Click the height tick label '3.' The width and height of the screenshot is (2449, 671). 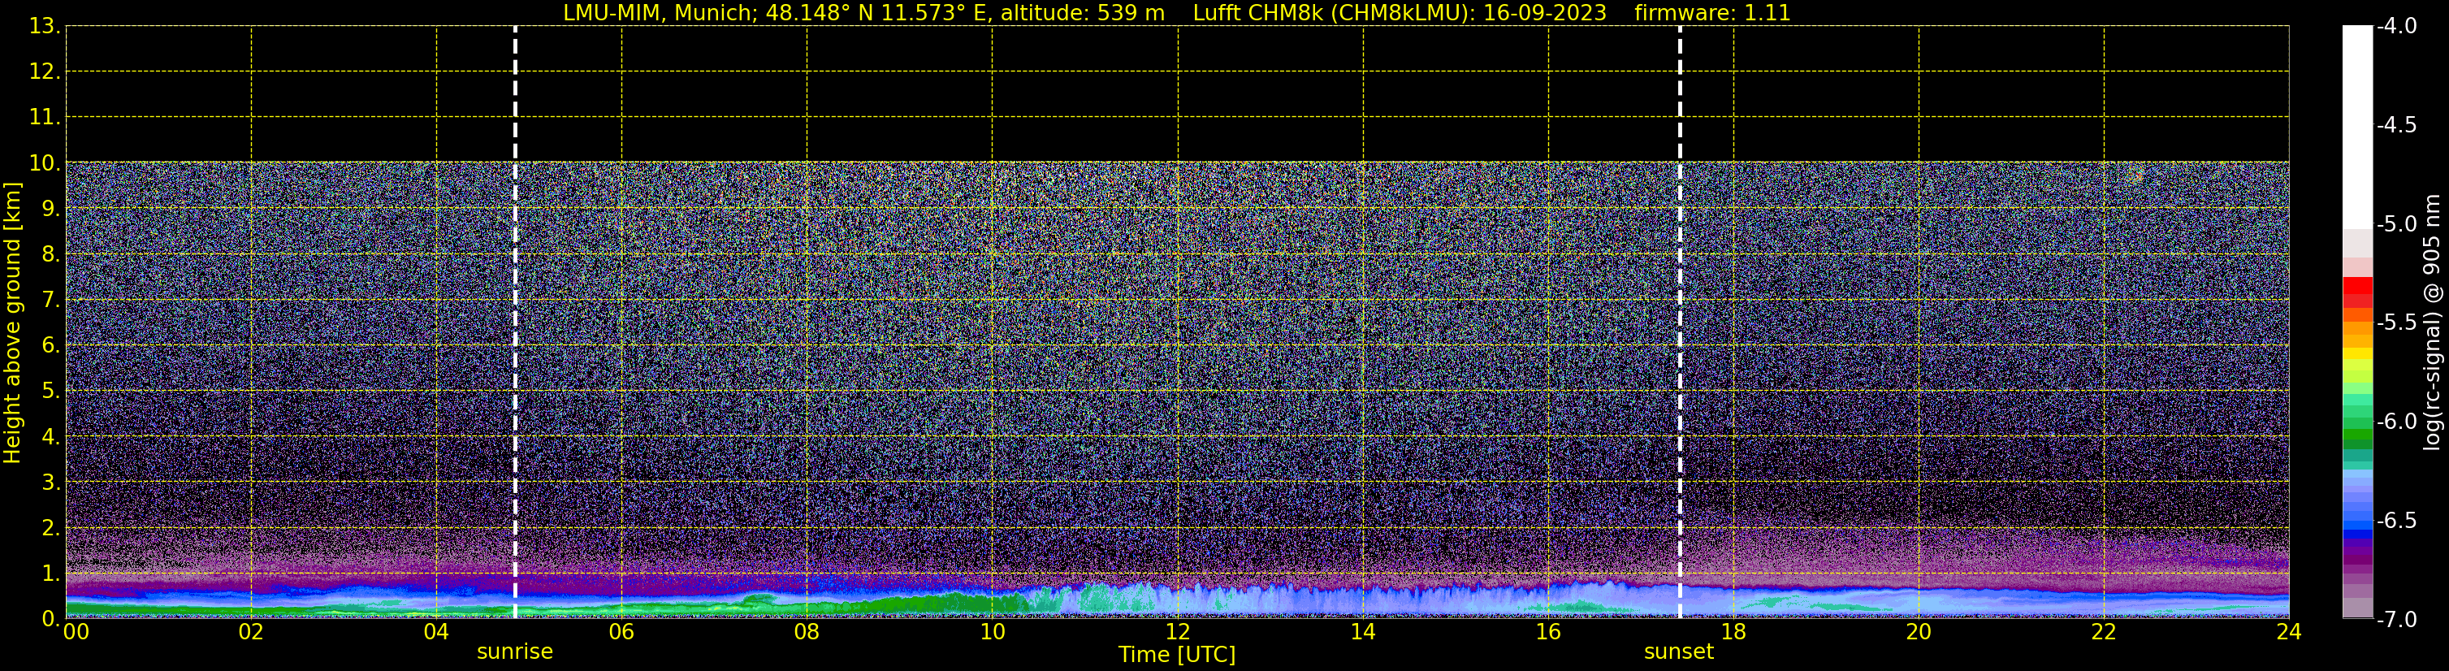click(50, 482)
